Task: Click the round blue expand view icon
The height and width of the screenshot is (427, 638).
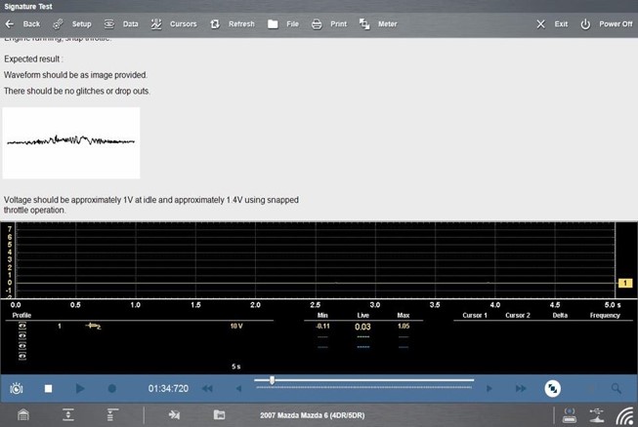Action: click(552, 388)
